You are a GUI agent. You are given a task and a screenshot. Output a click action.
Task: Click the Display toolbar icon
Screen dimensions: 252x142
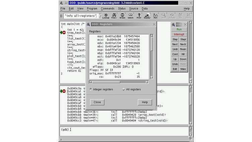pos(147,15)
